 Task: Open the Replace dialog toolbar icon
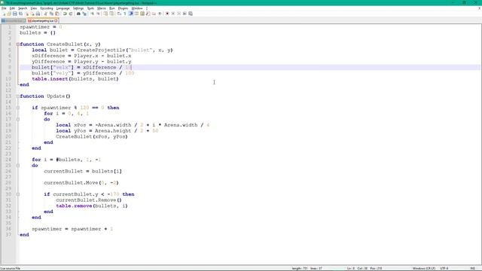(84, 14)
